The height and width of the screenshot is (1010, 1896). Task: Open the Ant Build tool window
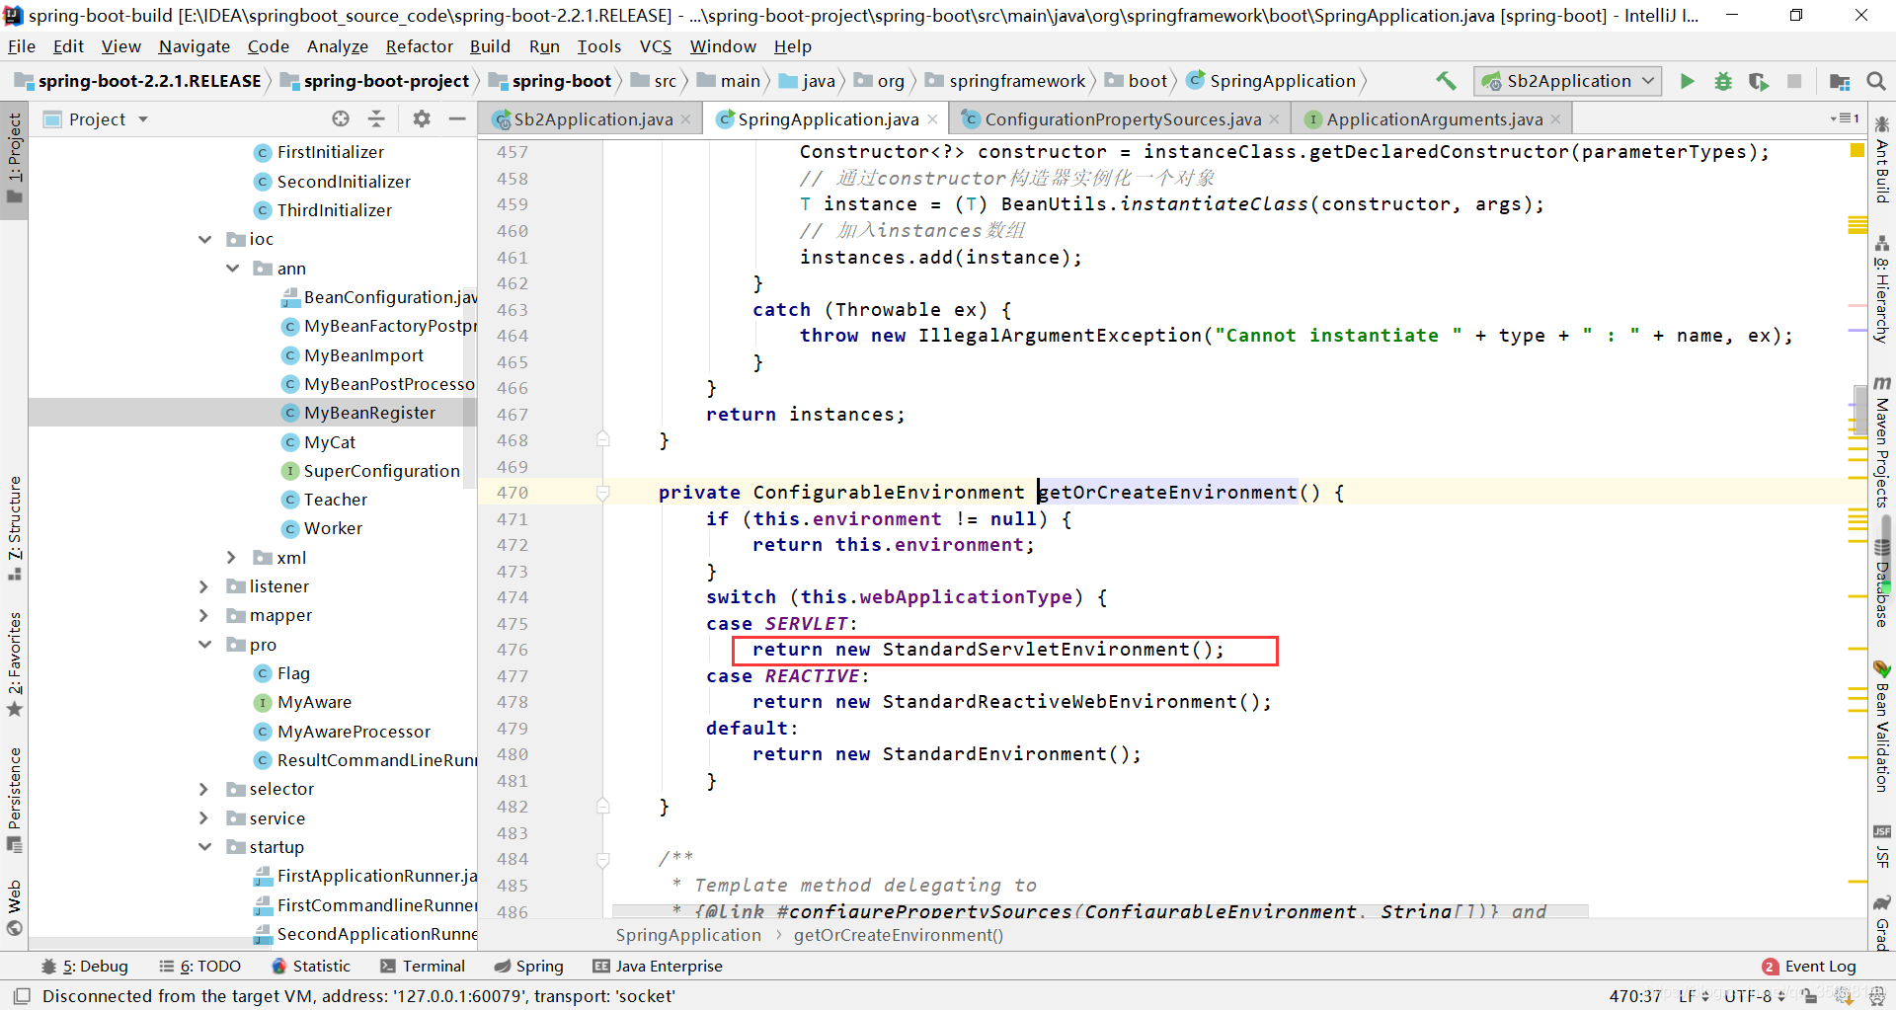pyautogui.click(x=1882, y=160)
